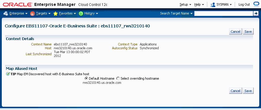Click the bottom Cancel button
The width and height of the screenshot is (261, 110).
point(235,91)
